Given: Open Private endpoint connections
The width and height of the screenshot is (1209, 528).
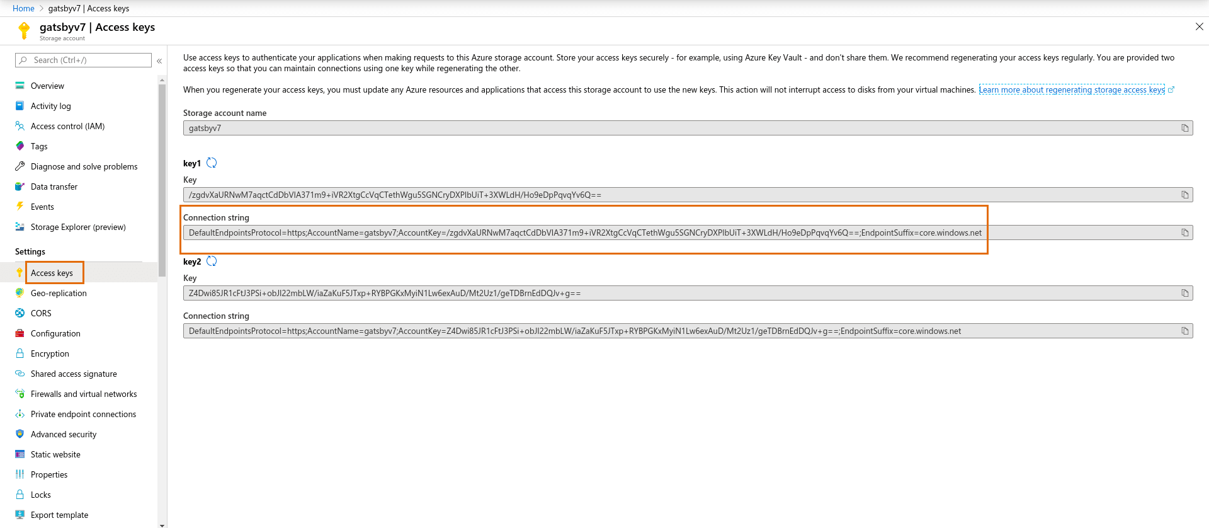Looking at the screenshot, I should [83, 414].
